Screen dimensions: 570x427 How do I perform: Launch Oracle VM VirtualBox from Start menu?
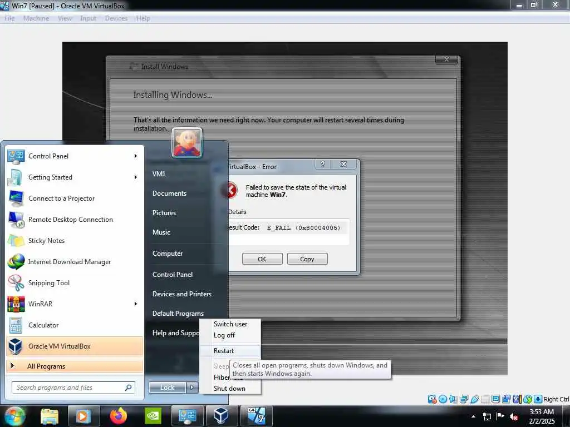[75, 346]
